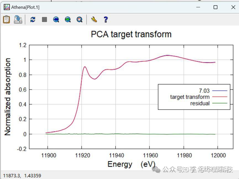Screen dimensions: 239x179
Task: Click the Normalized absorption axis label
Action: tap(8, 97)
